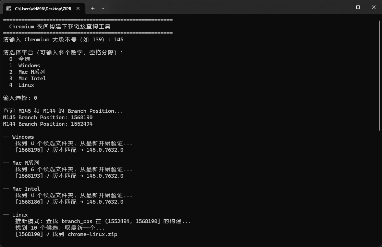This screenshot has height=247, width=382.
Task: Click the entered version number 145
Action: pyautogui.click(x=119, y=40)
